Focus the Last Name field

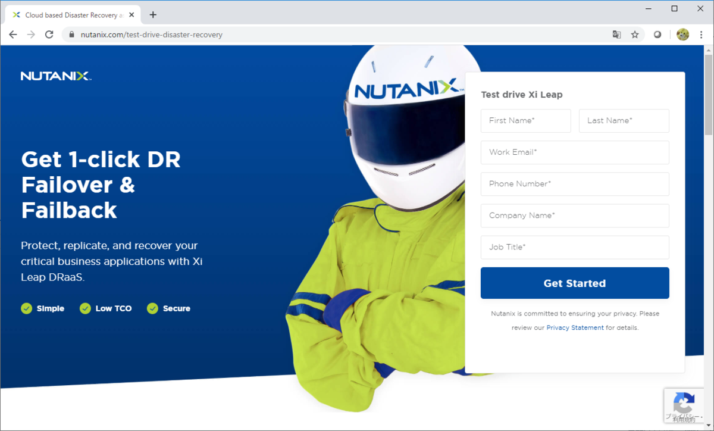pyautogui.click(x=624, y=121)
